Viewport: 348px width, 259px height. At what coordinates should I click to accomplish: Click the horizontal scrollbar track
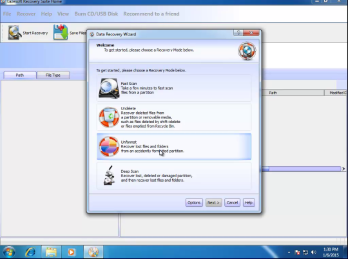305,169
